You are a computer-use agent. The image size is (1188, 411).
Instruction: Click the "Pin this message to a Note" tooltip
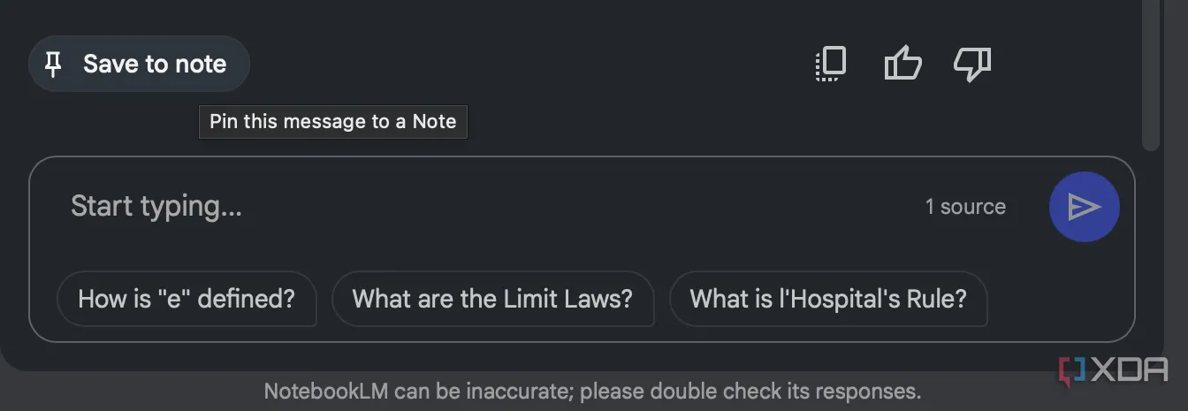tap(333, 122)
